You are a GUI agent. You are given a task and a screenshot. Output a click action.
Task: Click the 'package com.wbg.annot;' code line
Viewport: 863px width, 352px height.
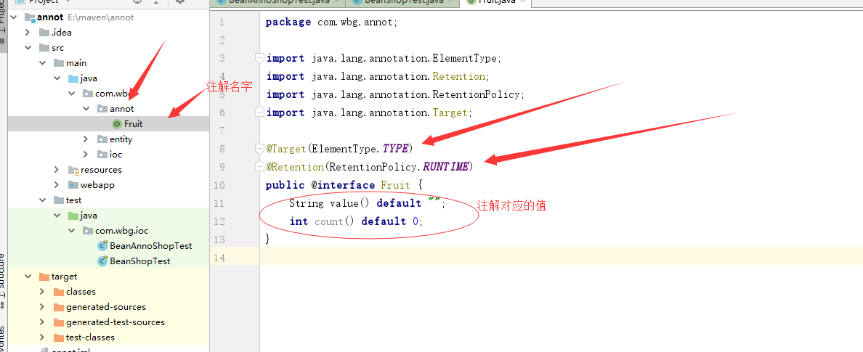(x=331, y=22)
